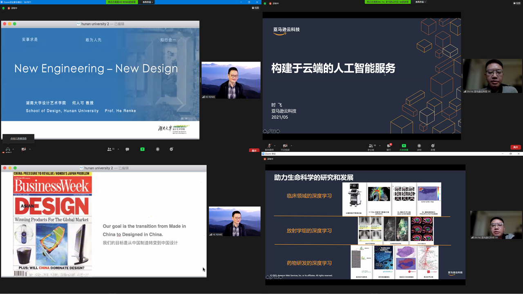Click the banner 你正在观看HE RENKE的屏幕
The image size is (523, 294).
(x=121, y=2)
